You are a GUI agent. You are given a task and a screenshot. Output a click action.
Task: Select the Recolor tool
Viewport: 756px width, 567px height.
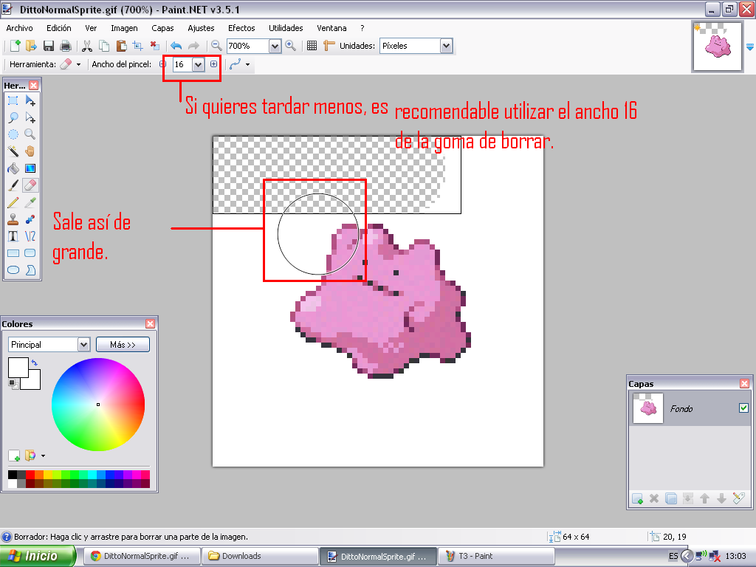pos(30,219)
